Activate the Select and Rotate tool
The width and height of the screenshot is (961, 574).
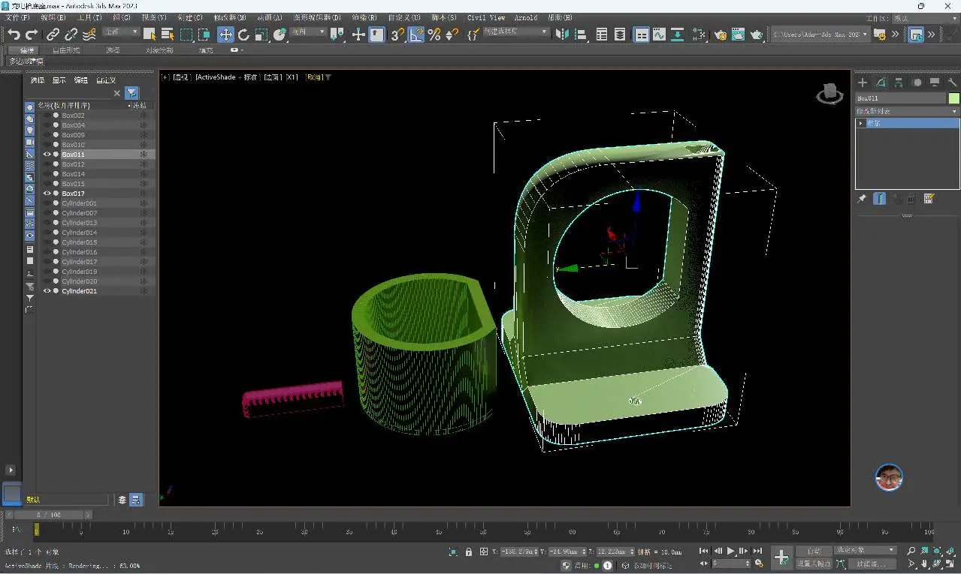pyautogui.click(x=243, y=35)
